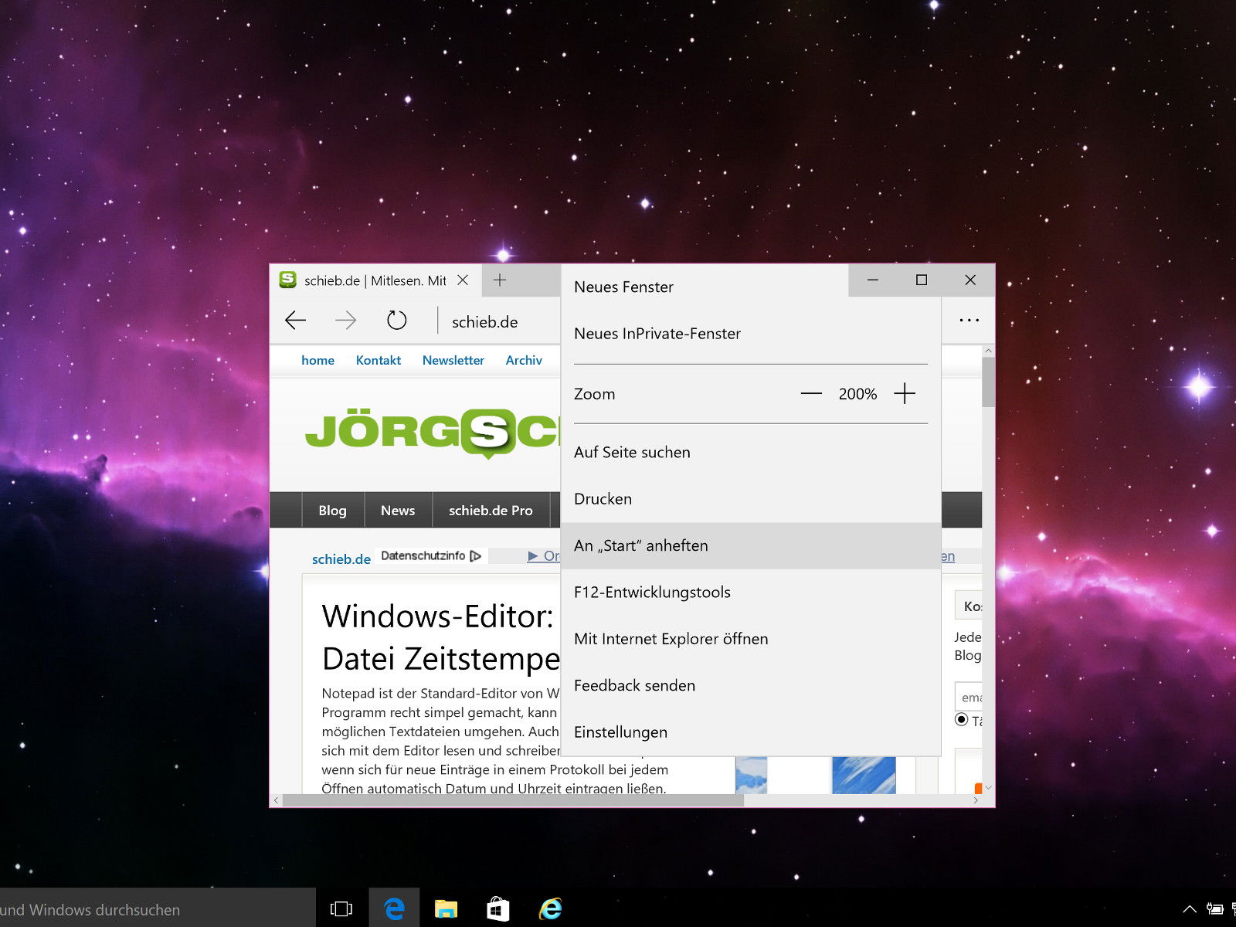Open the Newsletter link
This screenshot has width=1236, height=927.
pos(453,360)
